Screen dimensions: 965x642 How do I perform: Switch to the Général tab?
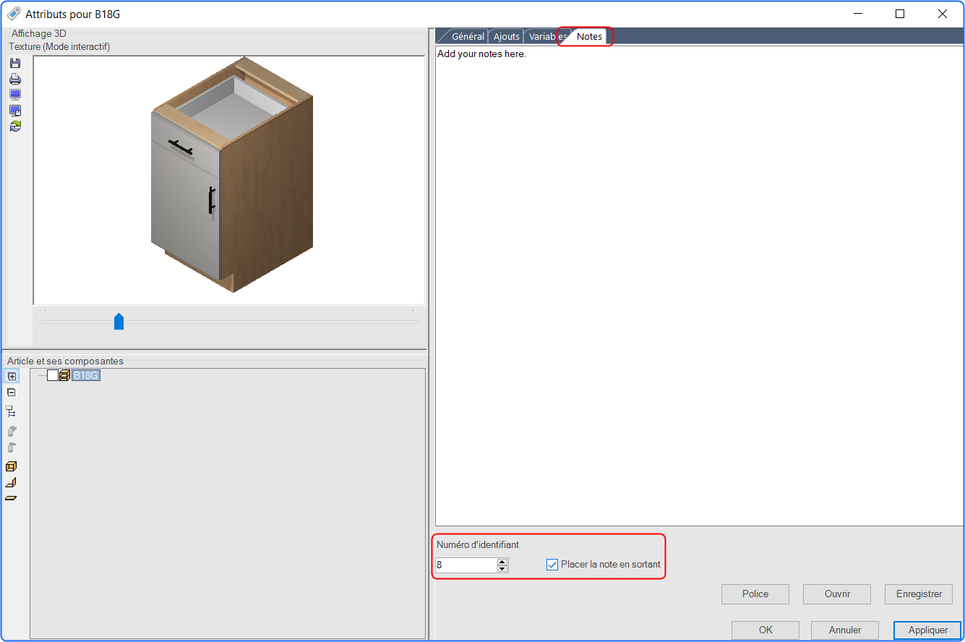coord(467,37)
